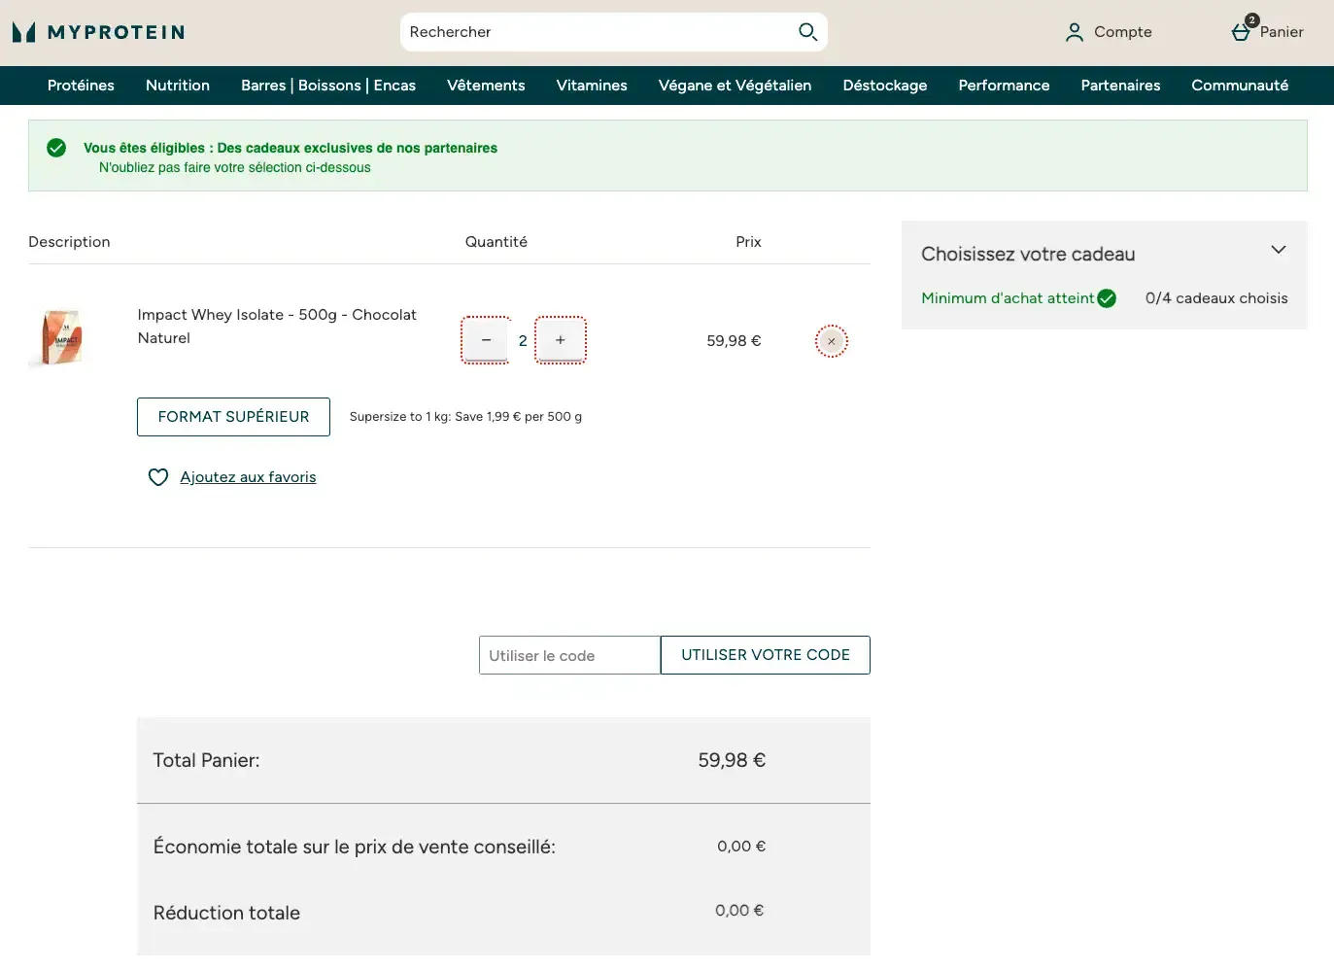Click the heart favorites icon

coord(158,477)
